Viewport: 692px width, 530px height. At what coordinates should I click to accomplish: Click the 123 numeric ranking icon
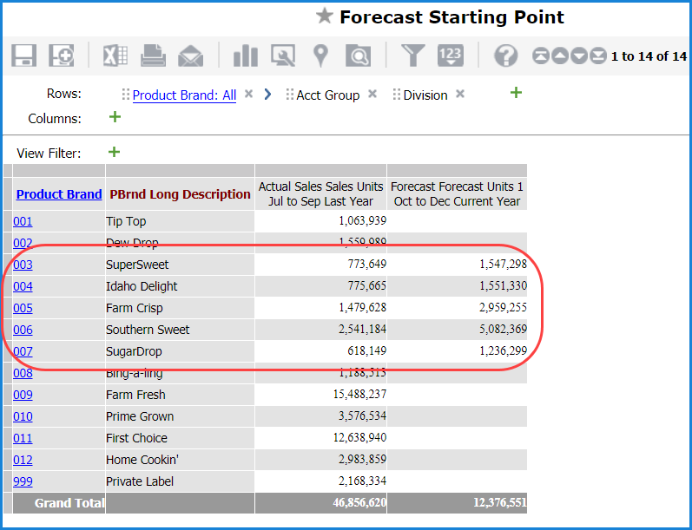point(451,56)
